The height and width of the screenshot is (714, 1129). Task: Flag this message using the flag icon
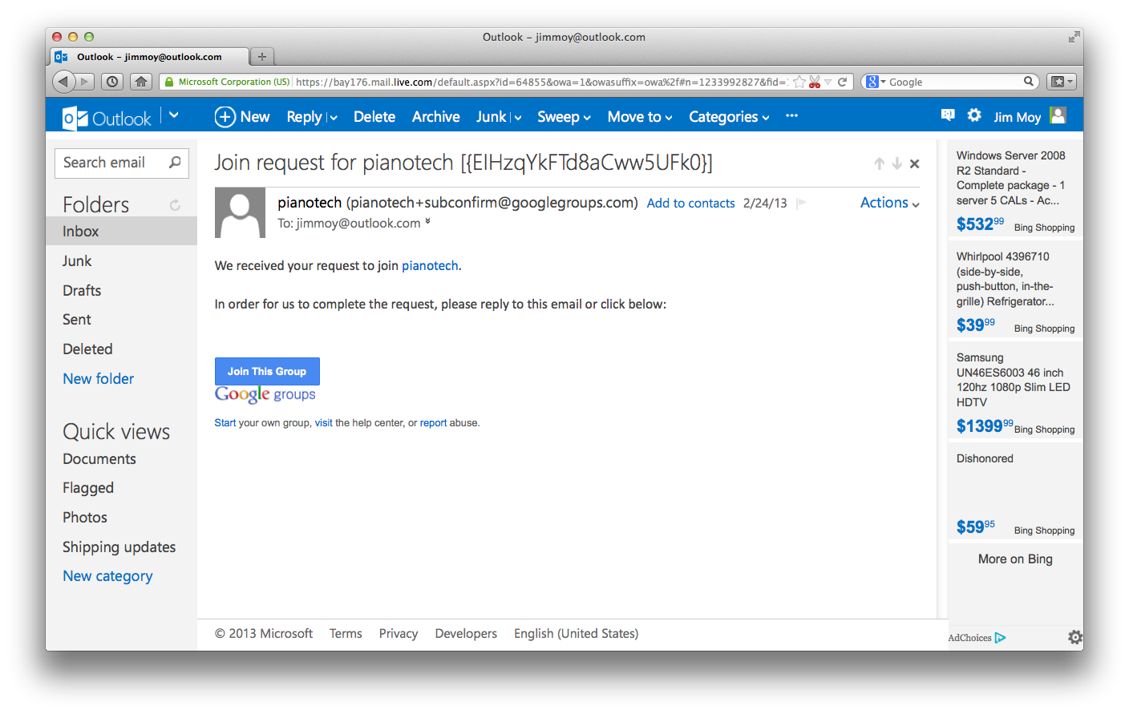point(800,204)
